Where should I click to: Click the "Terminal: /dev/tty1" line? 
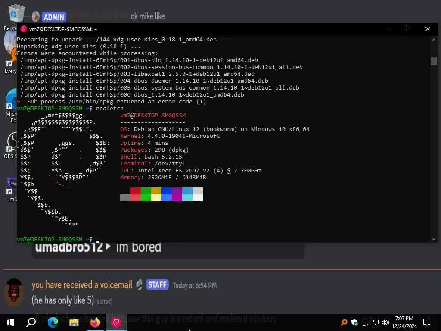[x=153, y=163]
